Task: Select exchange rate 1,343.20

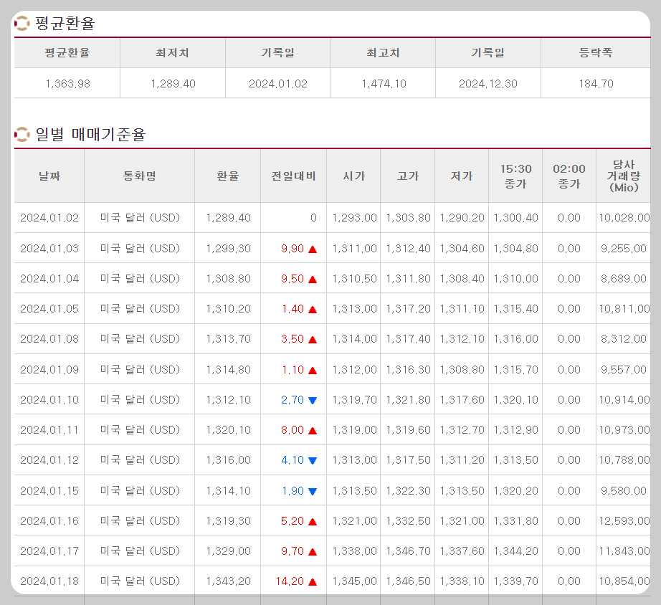Action: tap(228, 581)
